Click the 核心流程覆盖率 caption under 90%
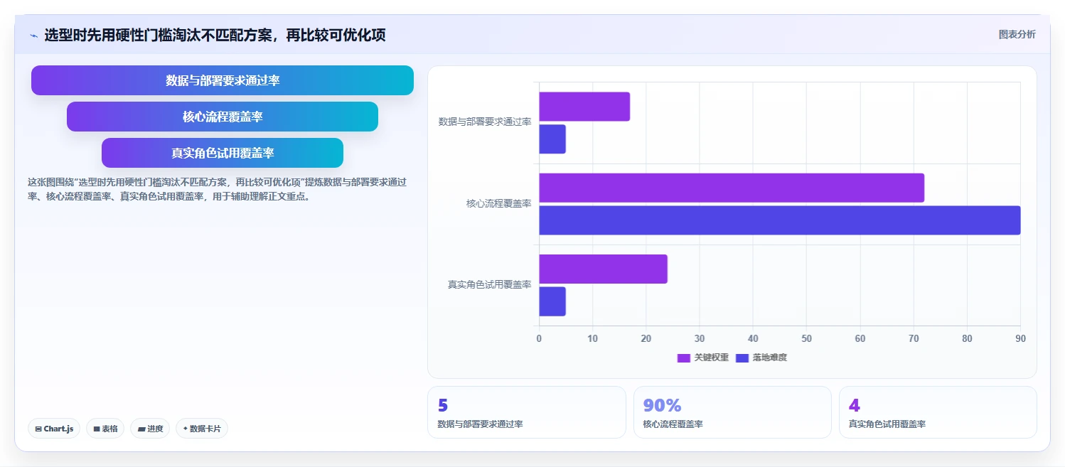The height and width of the screenshot is (467, 1065). [x=673, y=424]
